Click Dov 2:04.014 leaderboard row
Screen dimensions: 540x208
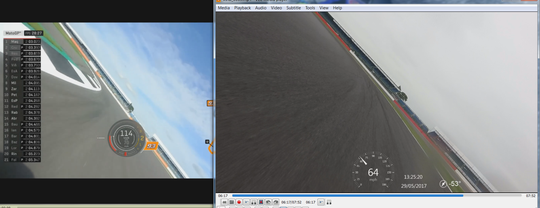(22, 77)
